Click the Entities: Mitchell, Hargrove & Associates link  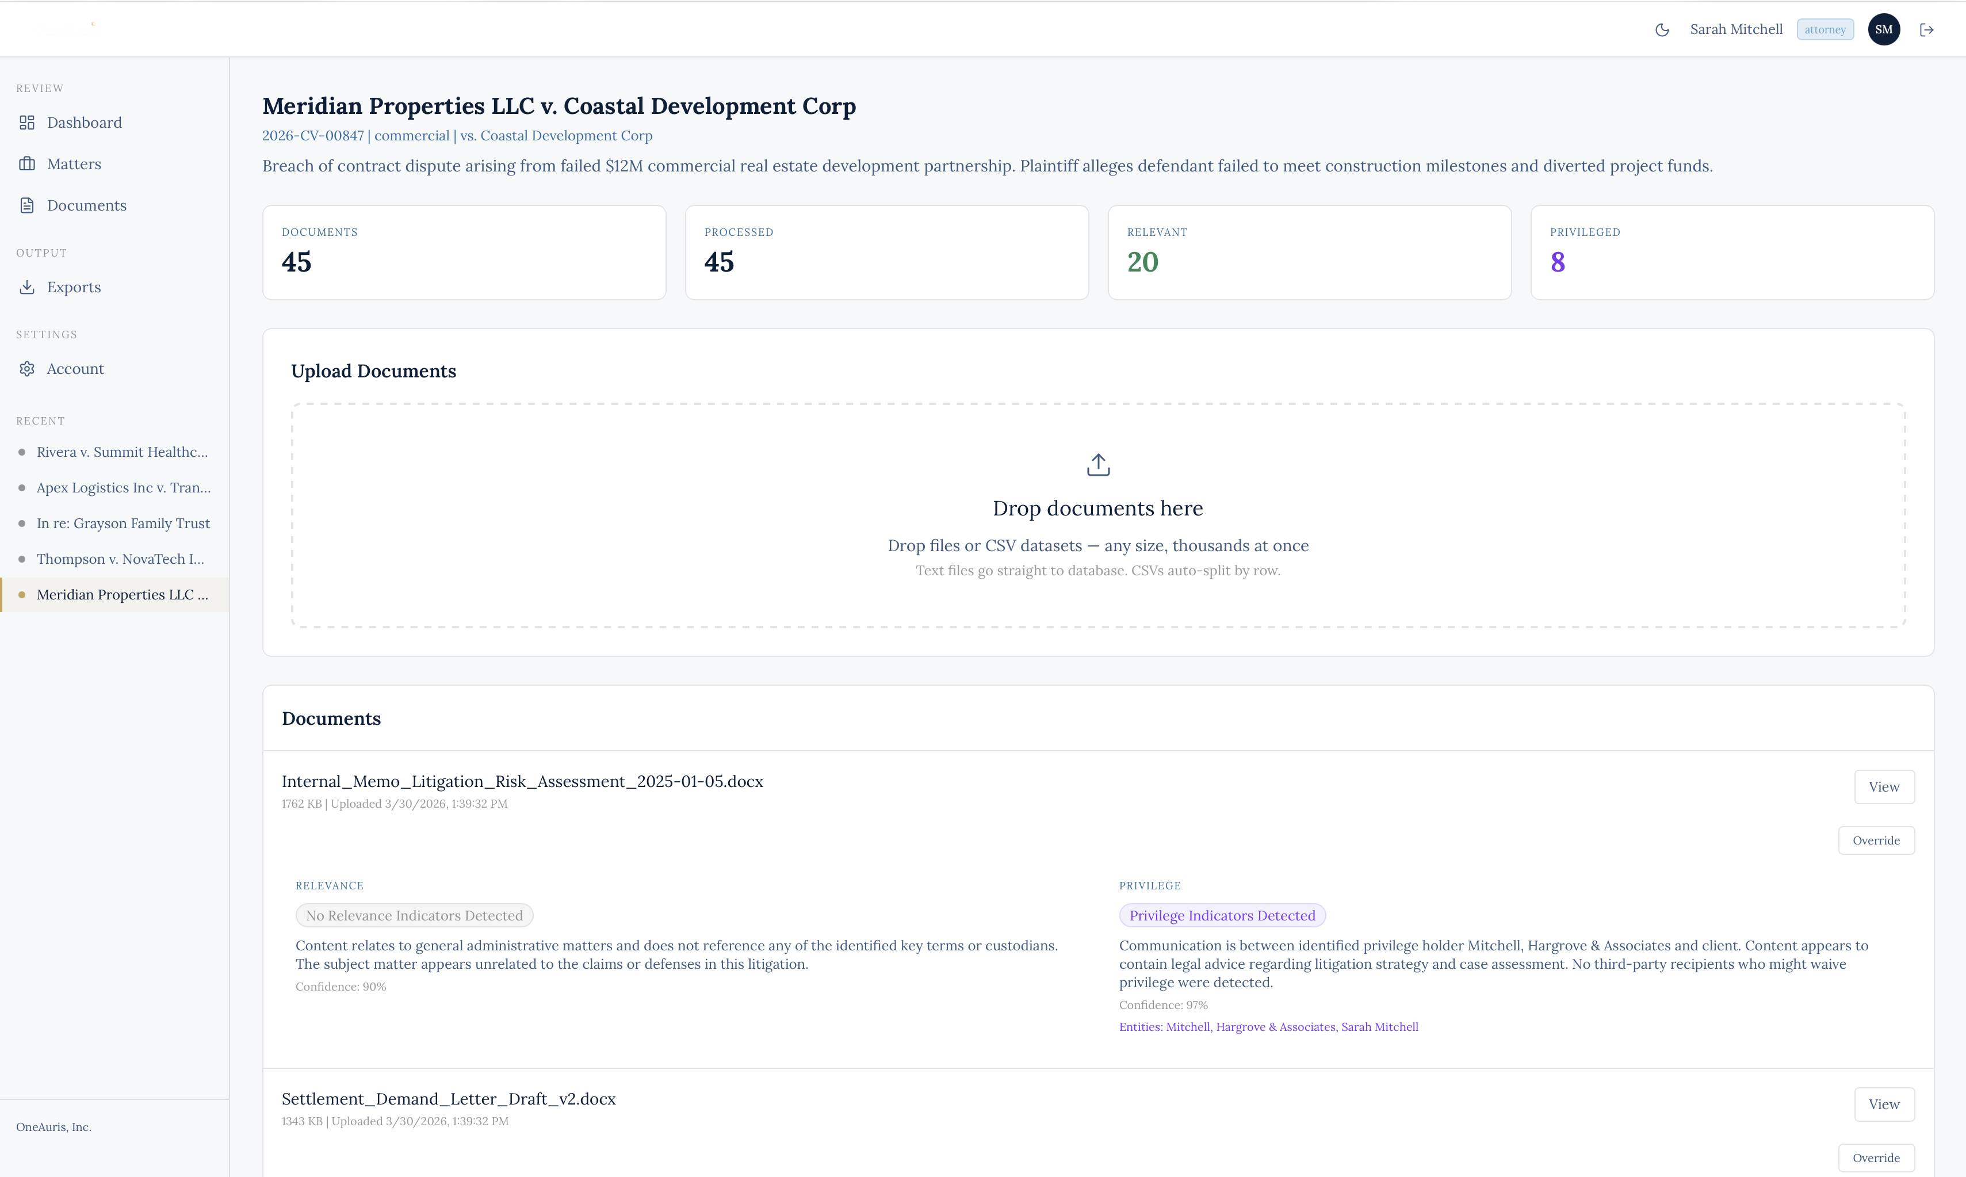(1268, 1026)
